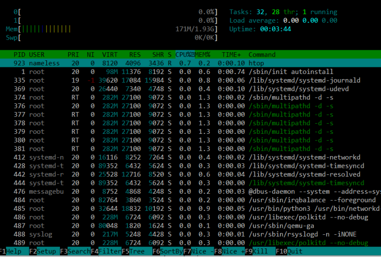Sort by the CPU% column header
This screenshot has height=257, width=381.
pos(185,55)
